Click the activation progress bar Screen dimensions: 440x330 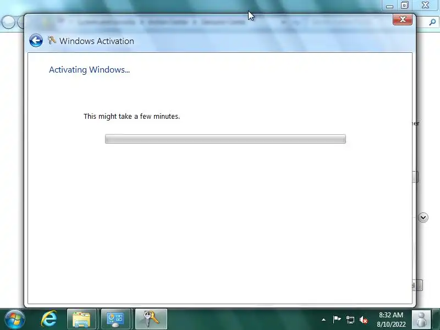(x=226, y=139)
